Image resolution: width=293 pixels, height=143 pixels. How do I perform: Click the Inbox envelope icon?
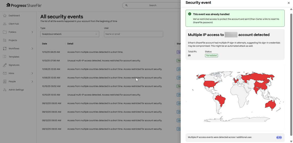tap(5, 73)
